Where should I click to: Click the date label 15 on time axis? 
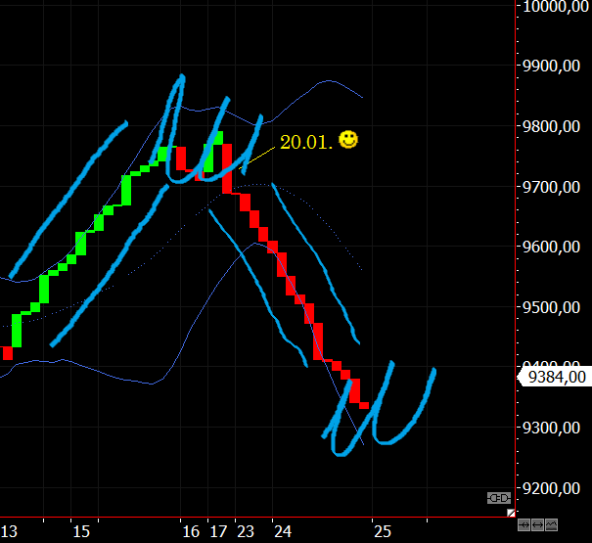click(81, 531)
